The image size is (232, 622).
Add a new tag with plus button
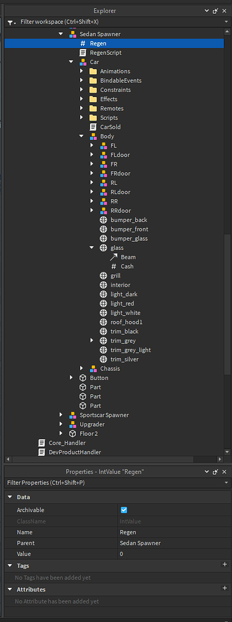(225, 565)
